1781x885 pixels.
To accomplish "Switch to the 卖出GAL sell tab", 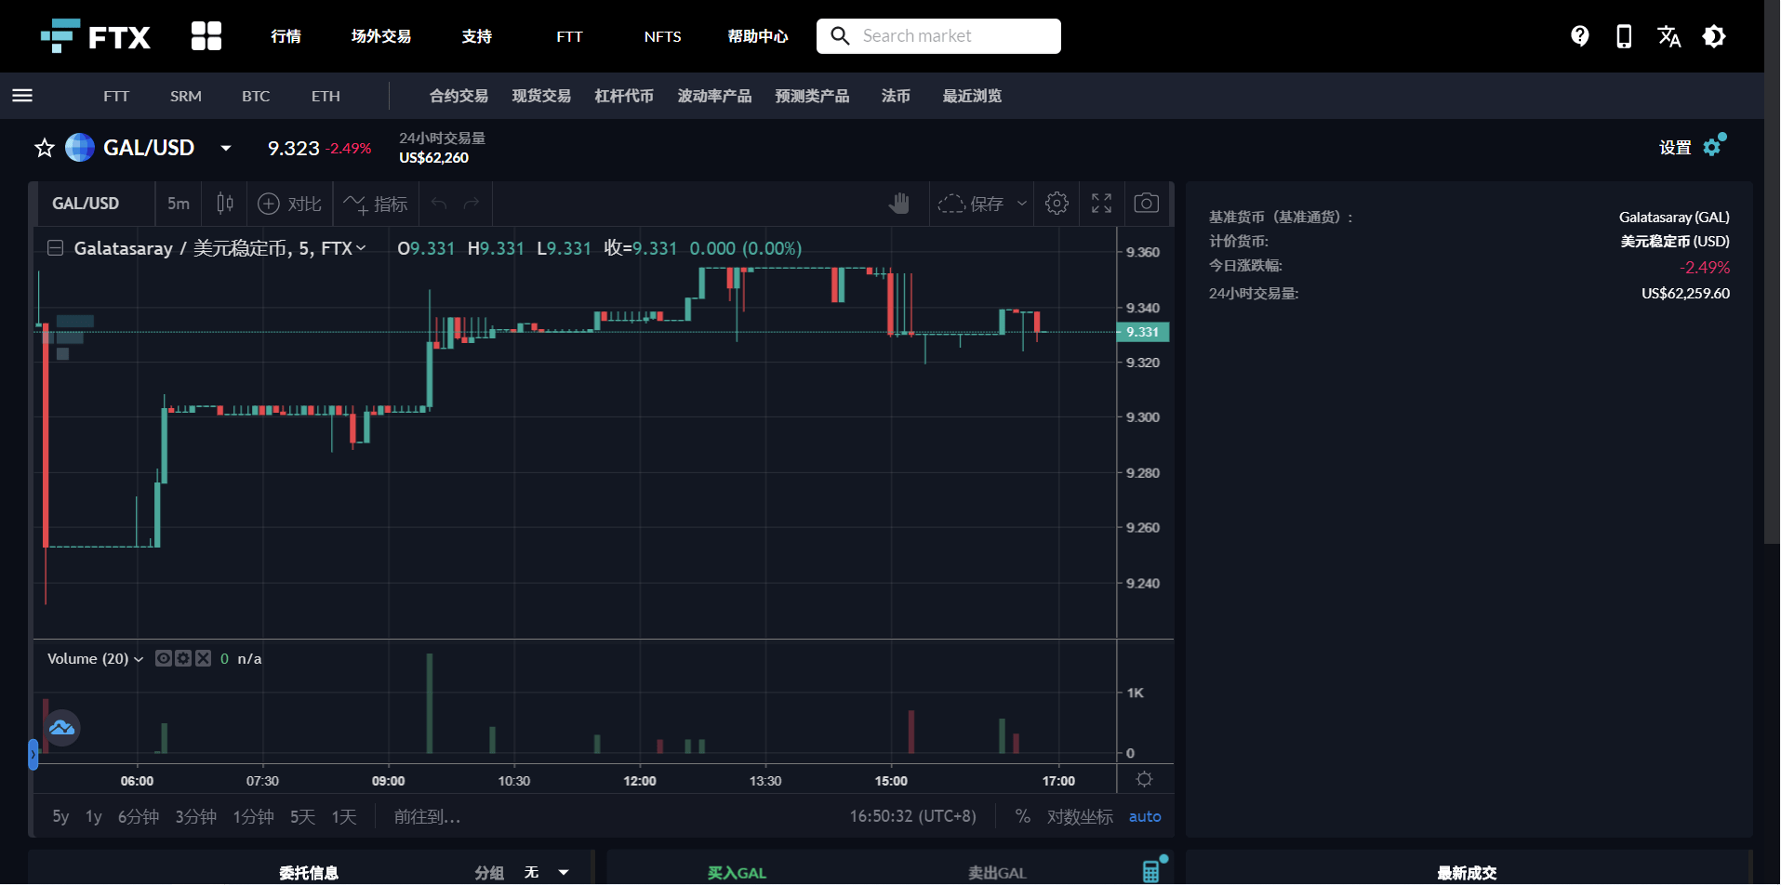I will click(x=997, y=873).
